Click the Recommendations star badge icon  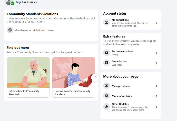(x=106, y=53)
